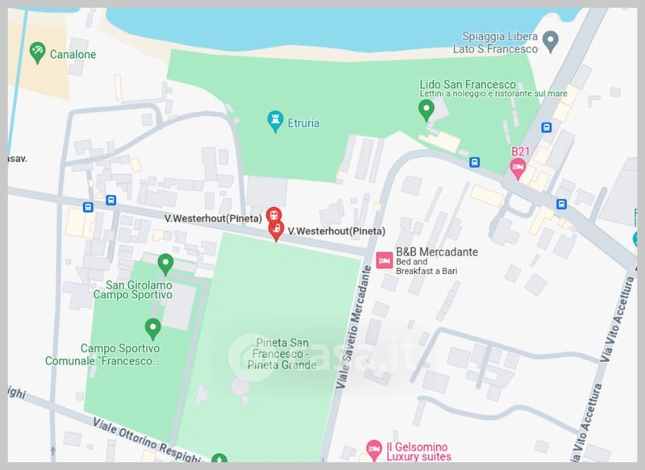The image size is (645, 470).
Task: Click the San Girolamo Campo Sportivo pin
Action: pyautogui.click(x=165, y=264)
